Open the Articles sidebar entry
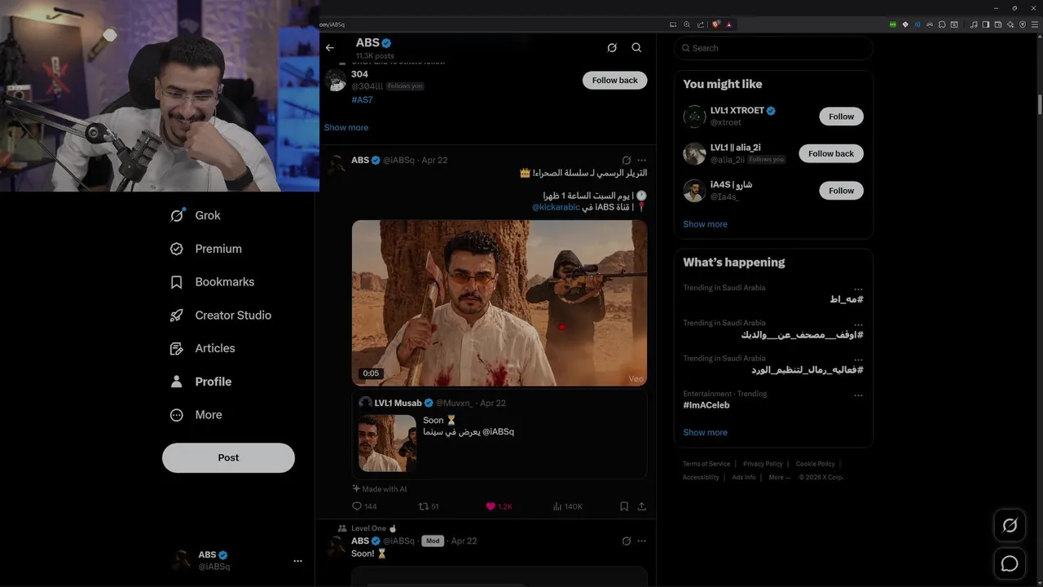This screenshot has height=587, width=1043. [202, 348]
